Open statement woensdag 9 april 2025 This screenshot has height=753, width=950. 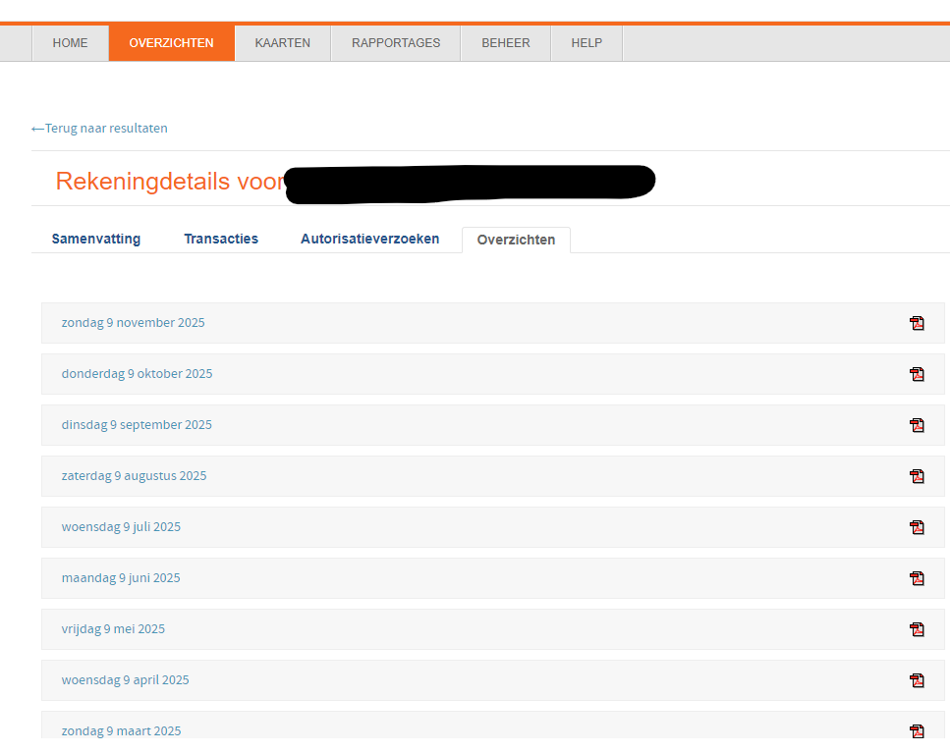pyautogui.click(x=126, y=679)
